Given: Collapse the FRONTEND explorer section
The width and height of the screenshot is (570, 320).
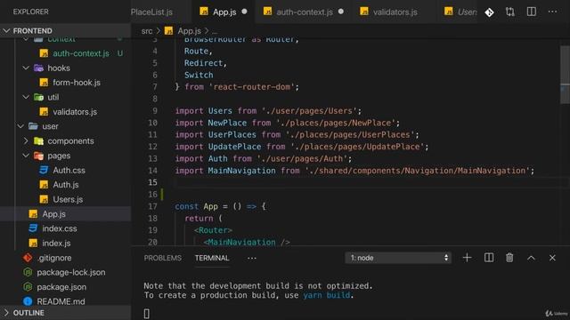Looking at the screenshot, I should (x=65, y=31).
